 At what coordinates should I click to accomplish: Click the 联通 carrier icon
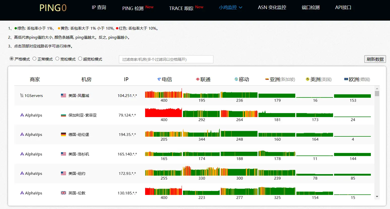(x=198, y=79)
